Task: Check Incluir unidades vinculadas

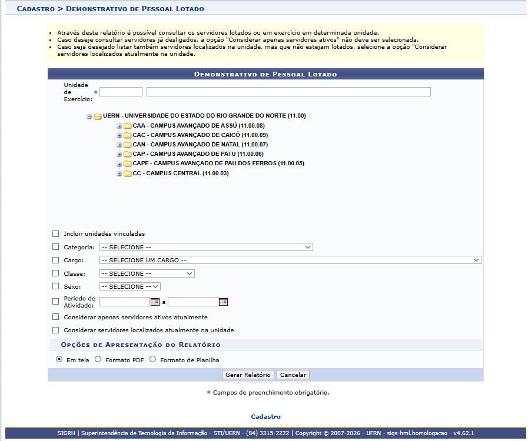Action: [x=55, y=234]
